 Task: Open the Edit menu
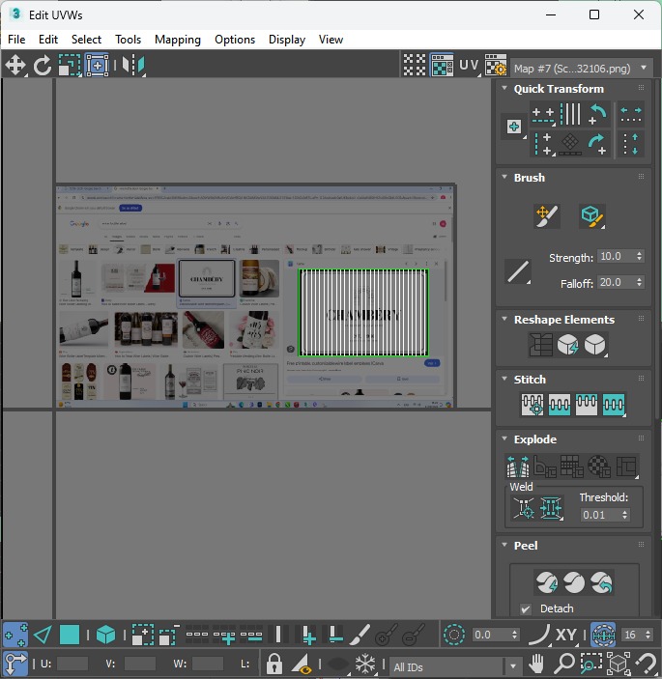pos(48,40)
